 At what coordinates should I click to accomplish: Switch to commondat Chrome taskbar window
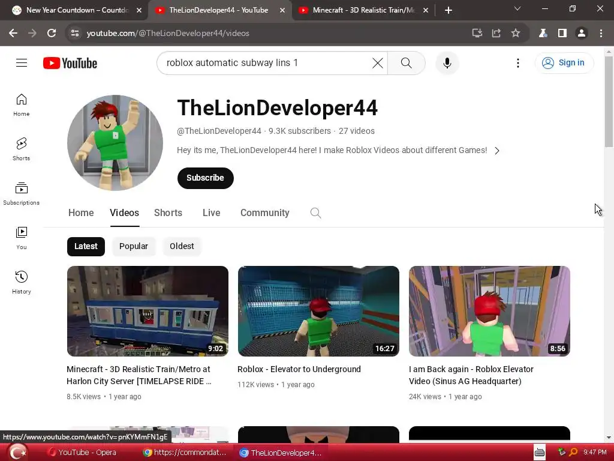pos(185,453)
